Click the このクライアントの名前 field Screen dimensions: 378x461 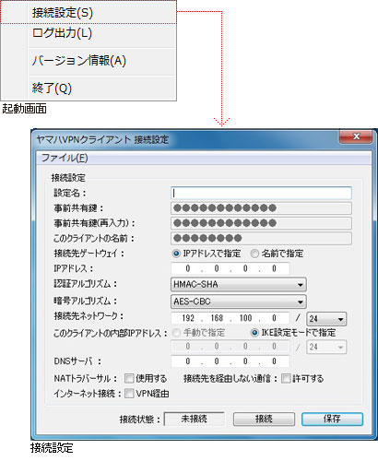point(261,238)
